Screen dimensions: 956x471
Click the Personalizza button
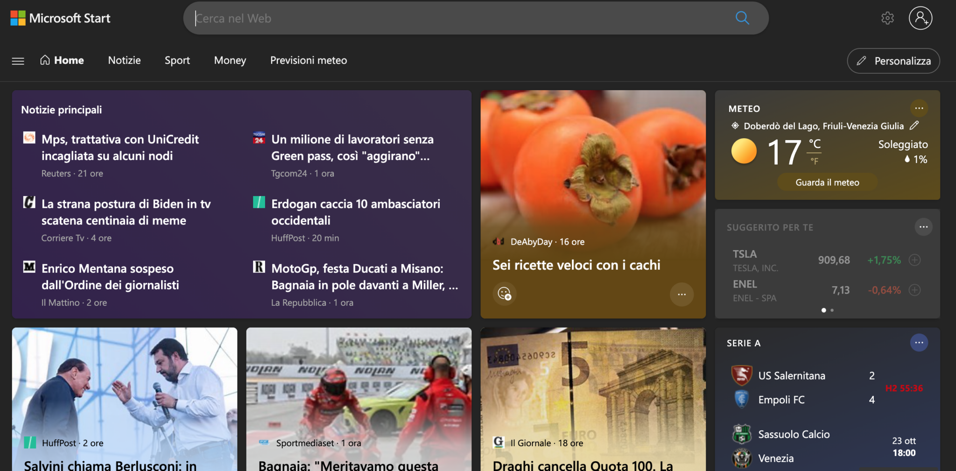pyautogui.click(x=893, y=61)
